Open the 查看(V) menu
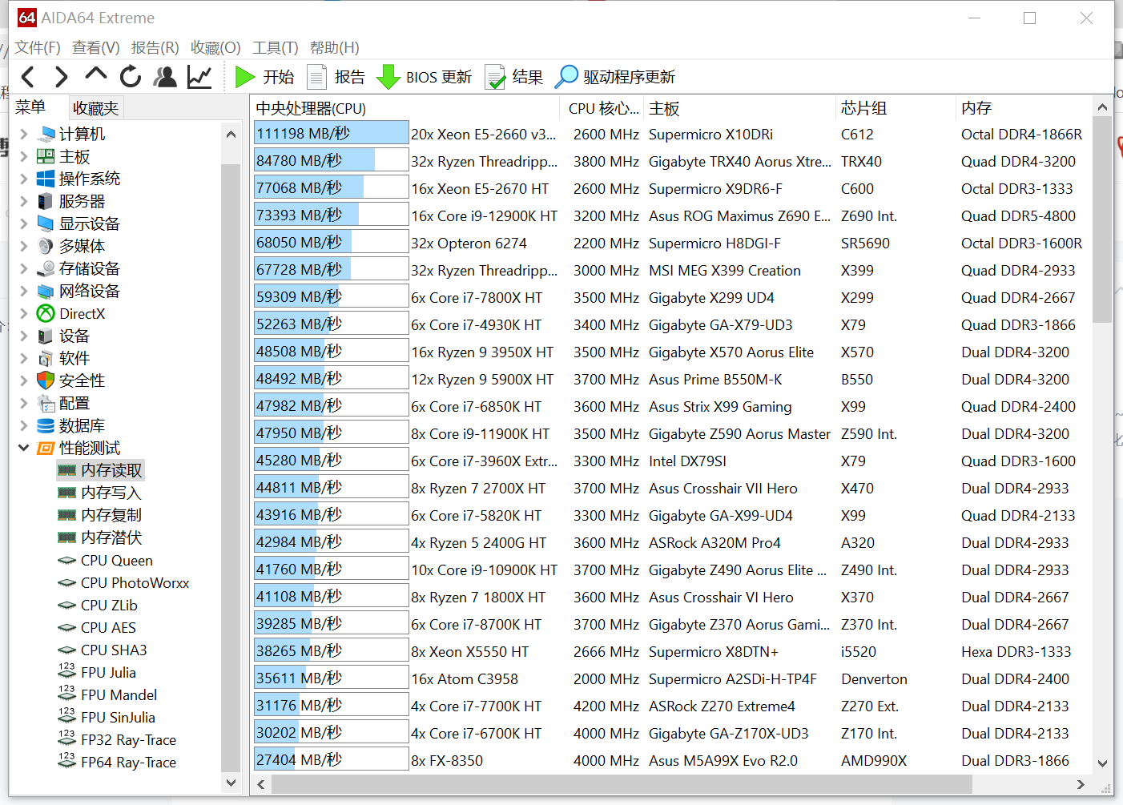Image resolution: width=1123 pixels, height=805 pixels. [x=96, y=48]
